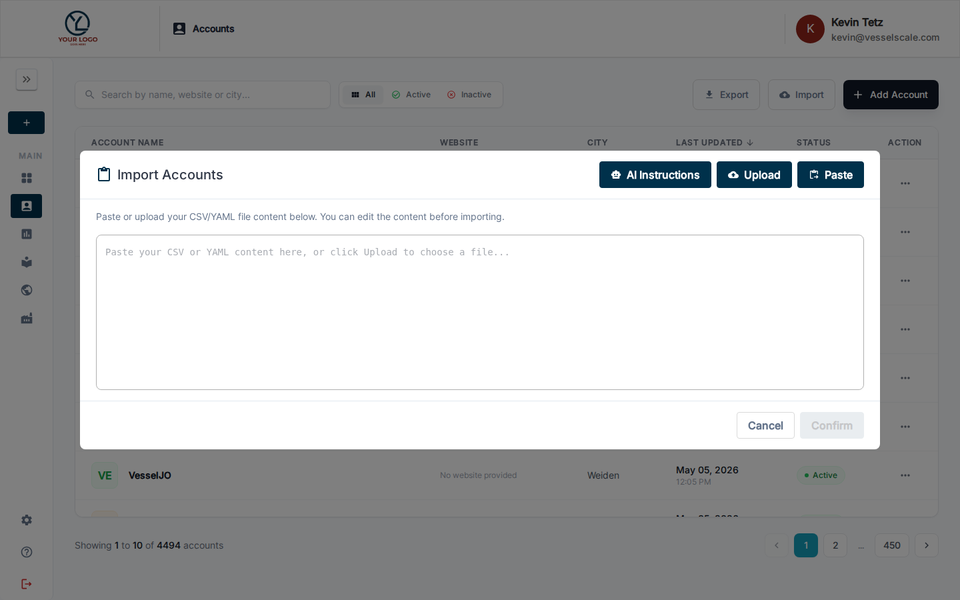Click the VE avatar of VesselJO
960x600 pixels.
(x=105, y=475)
